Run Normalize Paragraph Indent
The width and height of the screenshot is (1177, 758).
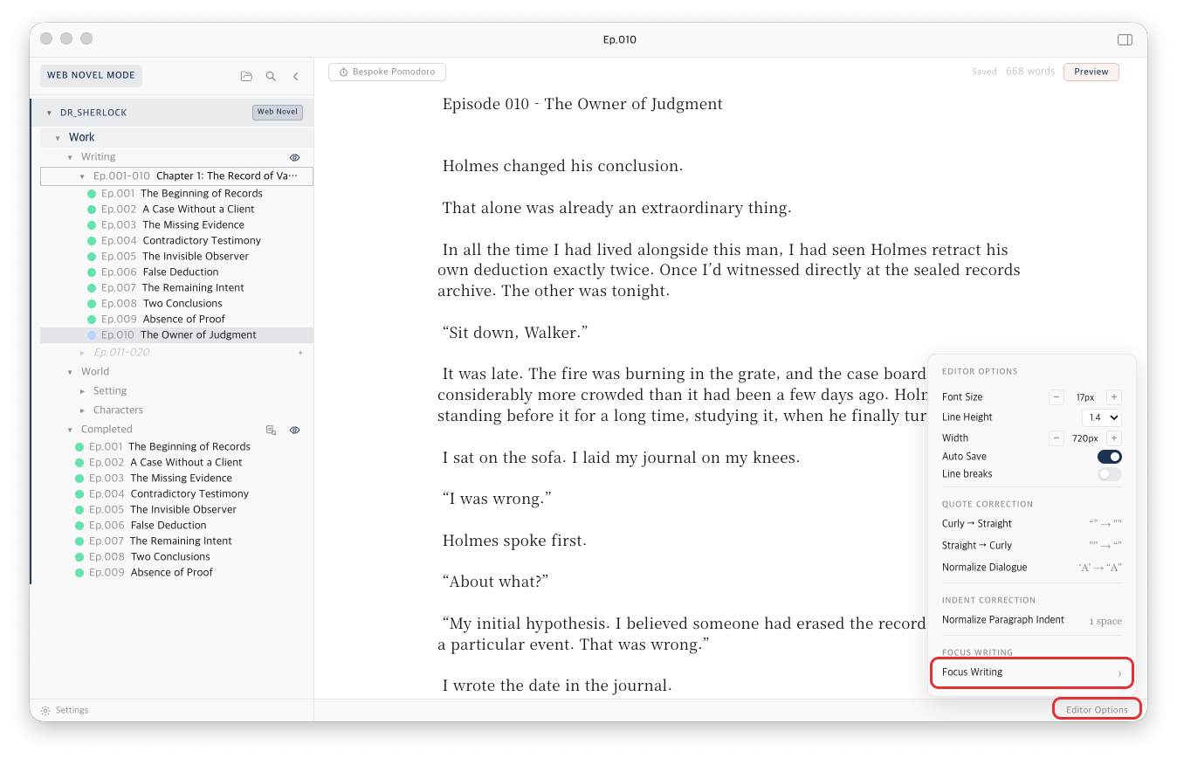pyautogui.click(x=1032, y=620)
